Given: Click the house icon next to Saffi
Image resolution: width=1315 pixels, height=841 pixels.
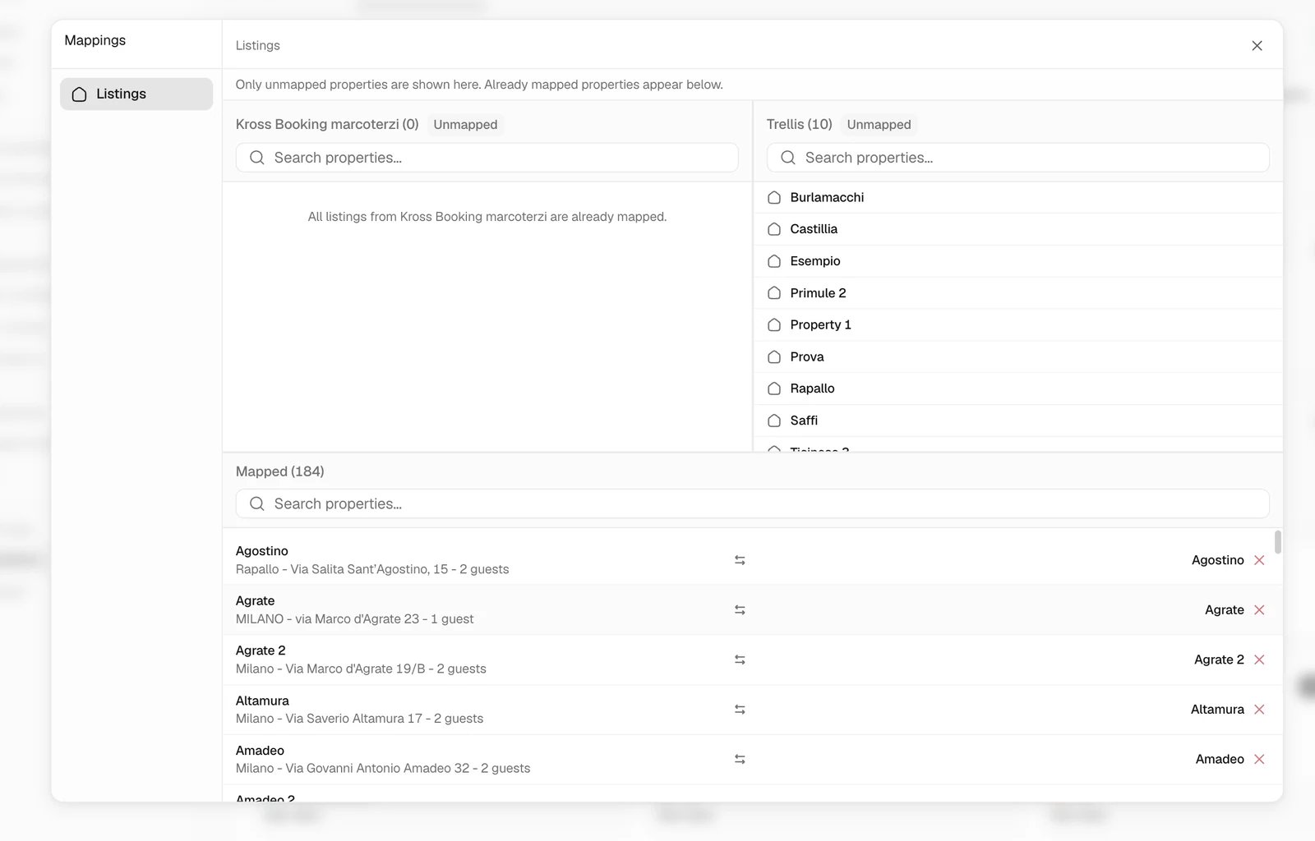Looking at the screenshot, I should (774, 420).
